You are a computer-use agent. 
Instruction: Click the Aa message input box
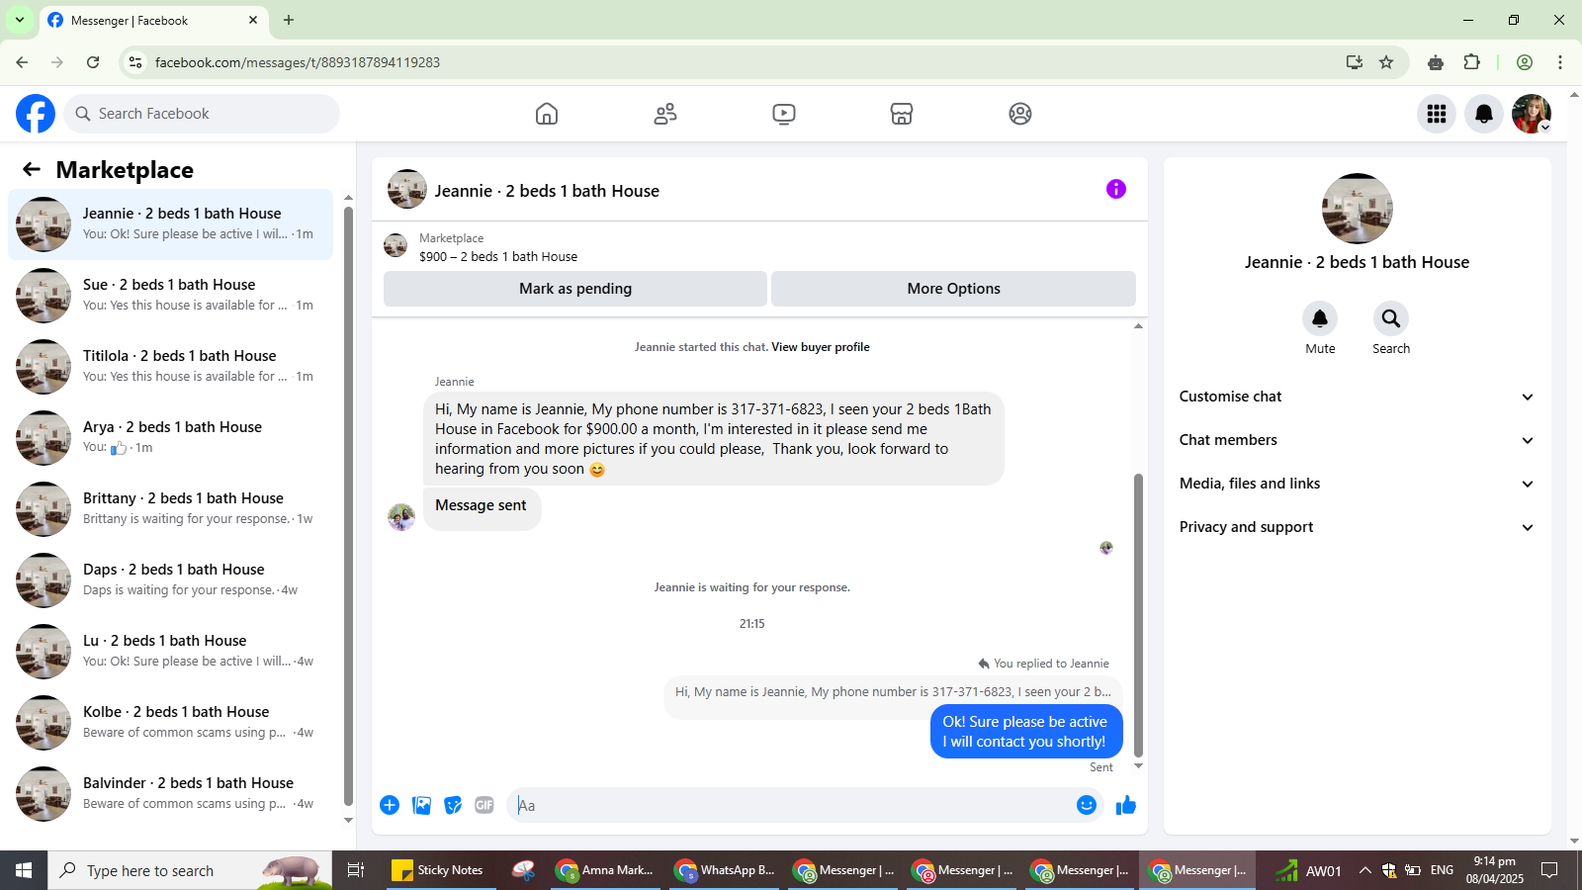(791, 805)
